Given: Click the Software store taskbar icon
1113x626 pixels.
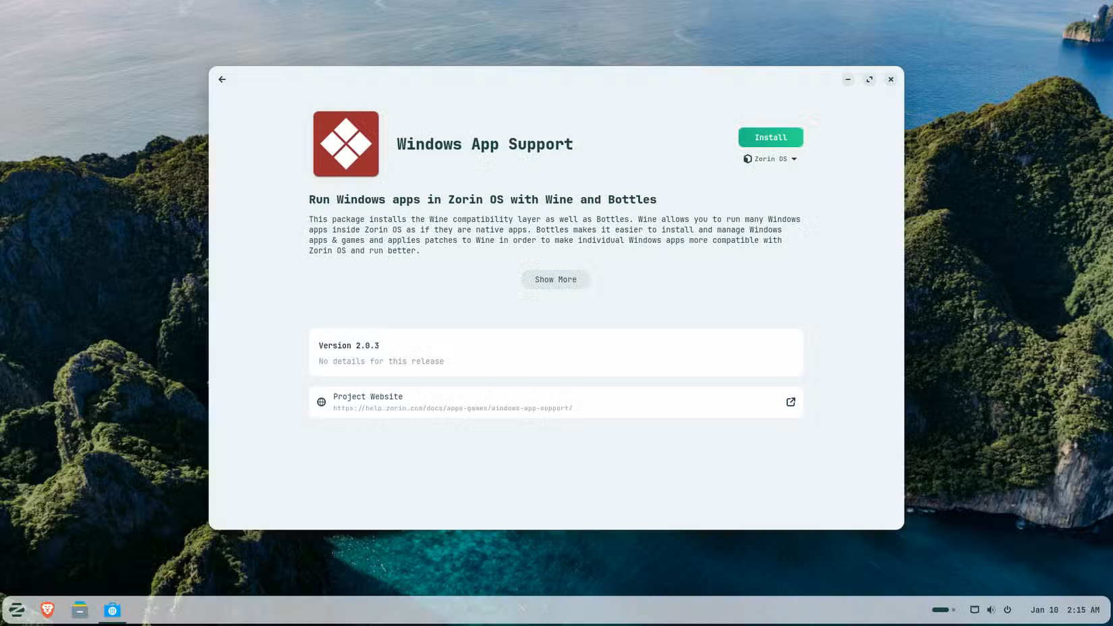Looking at the screenshot, I should click(112, 610).
